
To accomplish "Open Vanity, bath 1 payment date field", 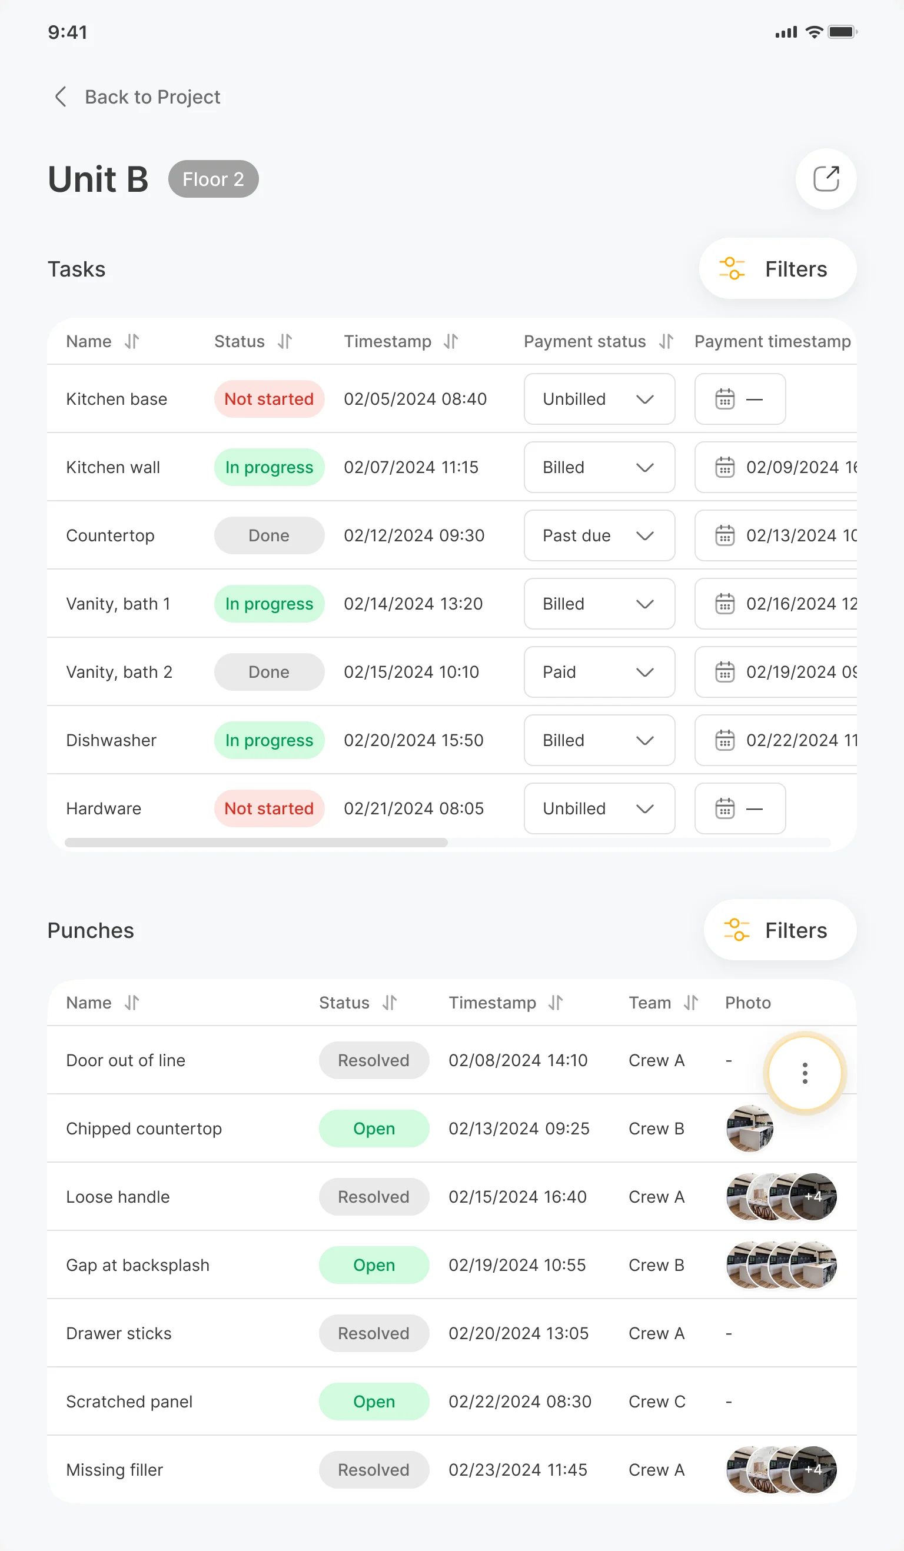I will pos(776,604).
